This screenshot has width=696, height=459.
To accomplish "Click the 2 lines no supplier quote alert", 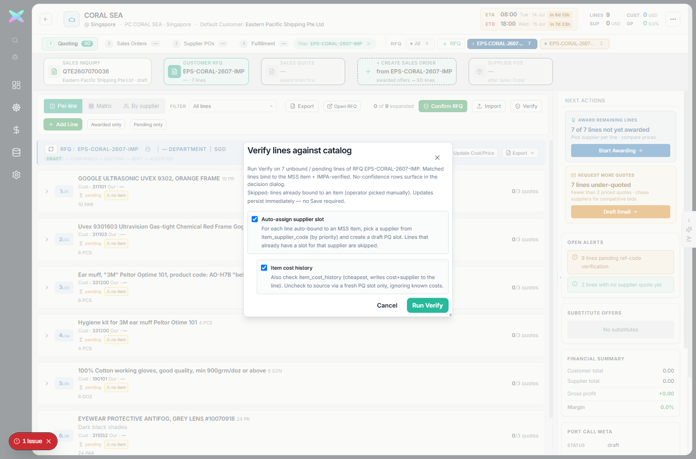I will (621, 285).
